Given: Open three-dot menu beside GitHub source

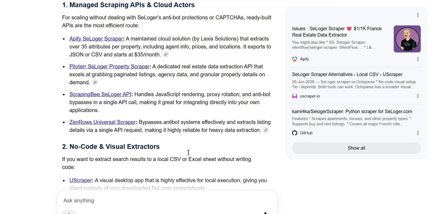Looking at the screenshot, I should (418, 133).
